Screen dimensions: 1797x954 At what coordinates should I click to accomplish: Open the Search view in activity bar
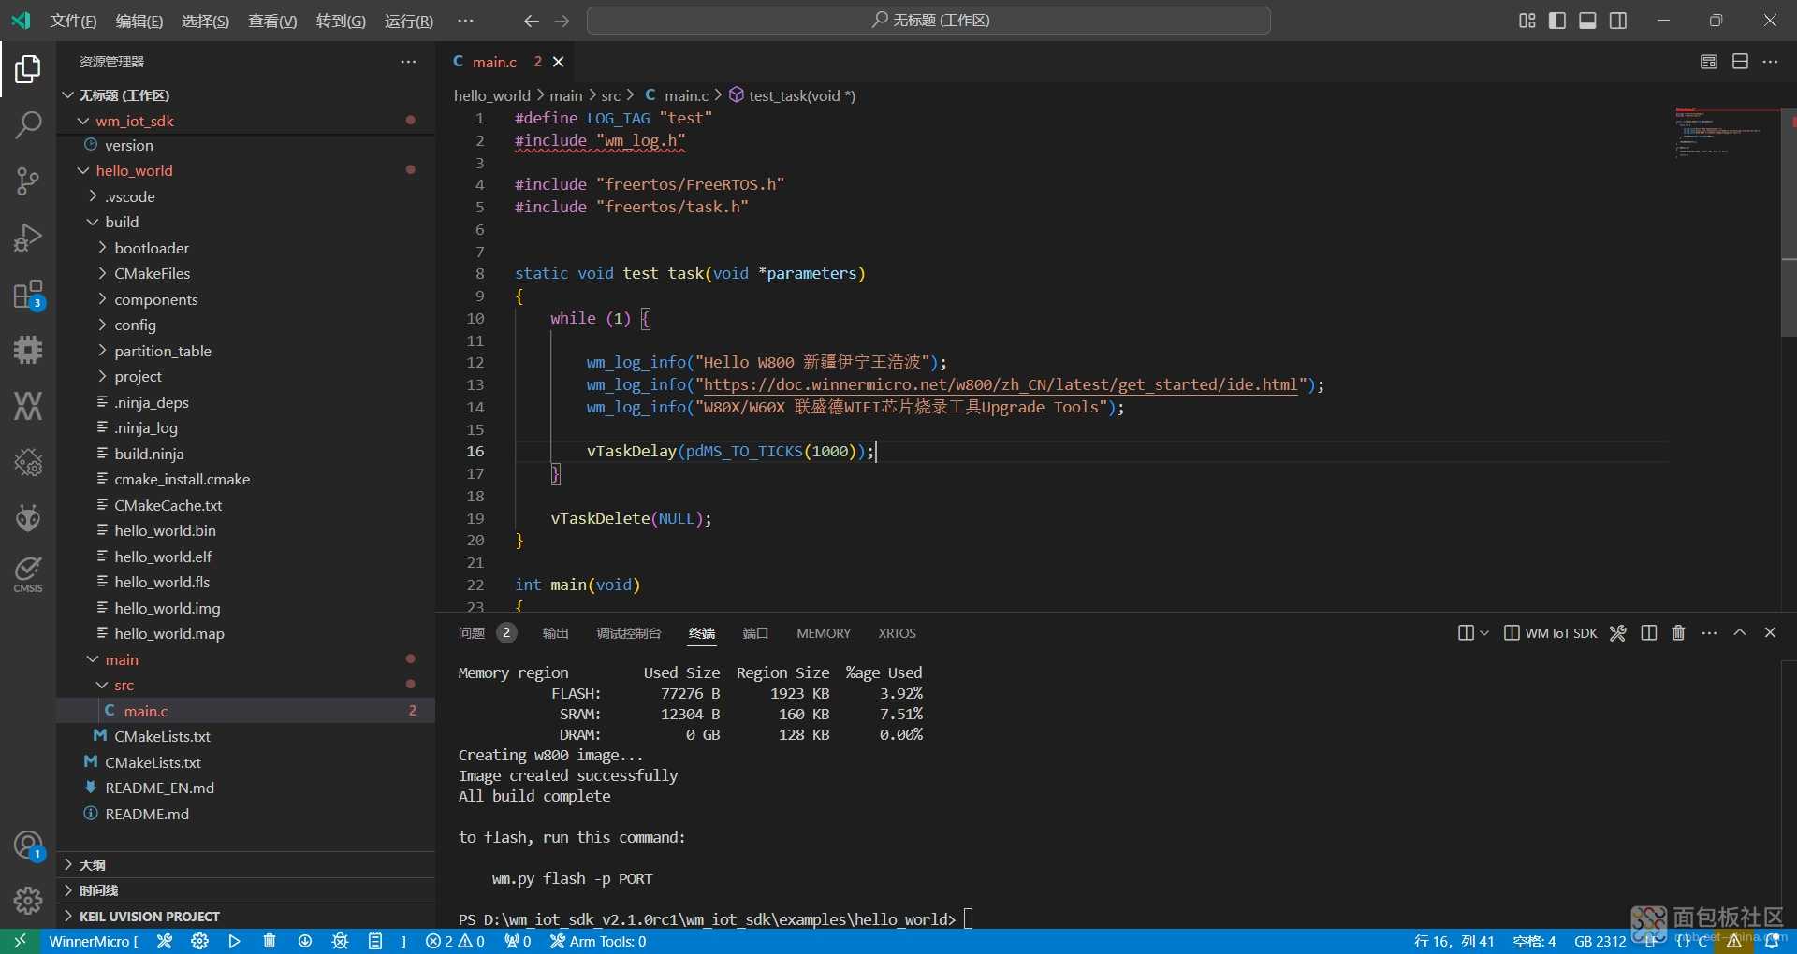click(x=28, y=124)
